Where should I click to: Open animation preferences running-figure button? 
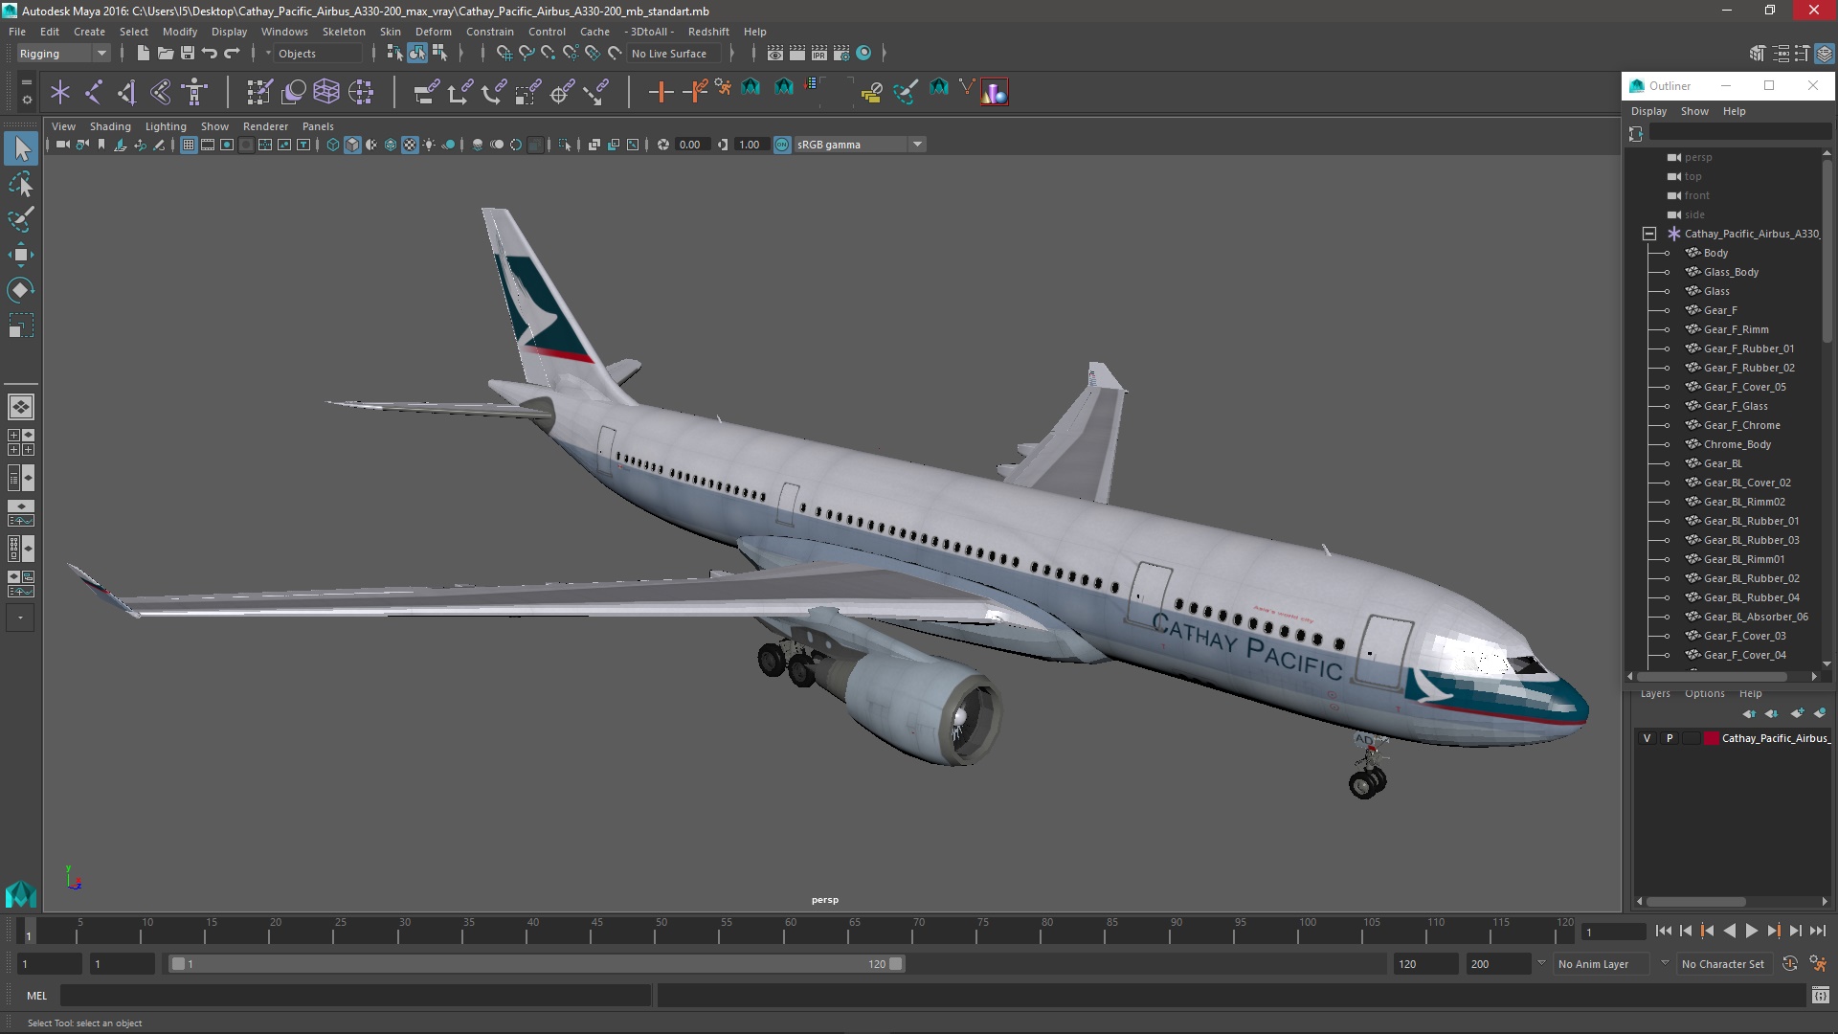pyautogui.click(x=1817, y=964)
